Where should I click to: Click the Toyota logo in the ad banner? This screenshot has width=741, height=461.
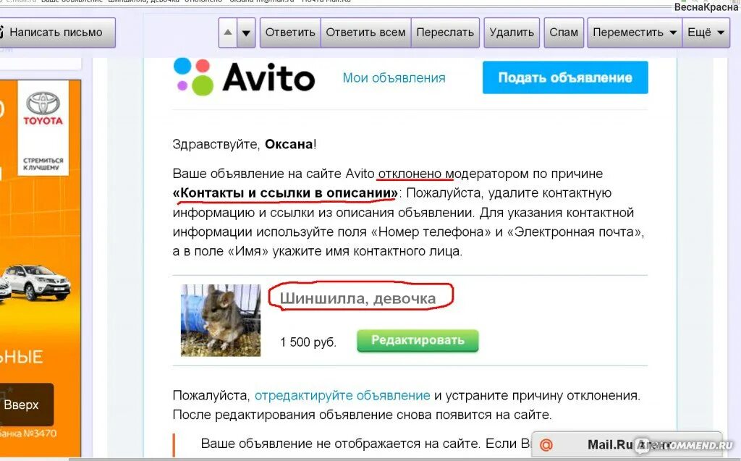click(43, 109)
